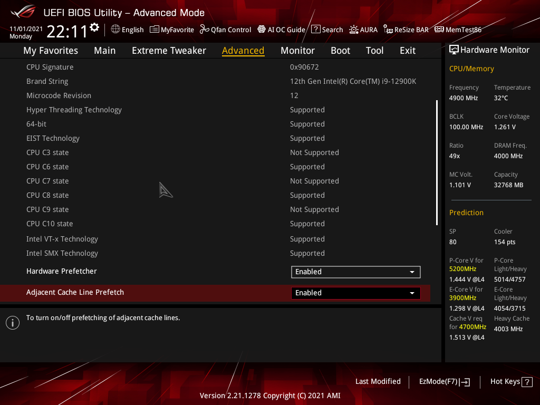
Task: Open Qfan Control fan icon
Action: tap(204, 30)
